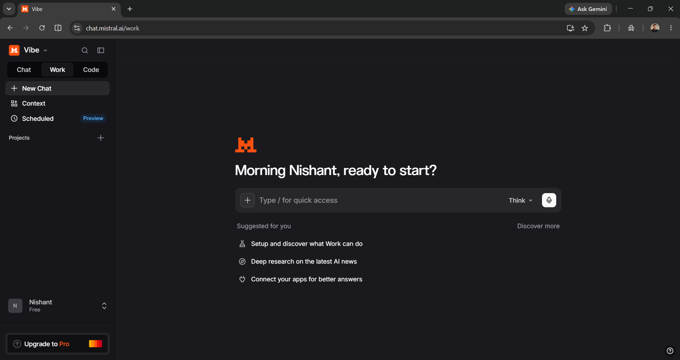Open Discover more link
Image resolution: width=680 pixels, height=360 pixels.
538,226
